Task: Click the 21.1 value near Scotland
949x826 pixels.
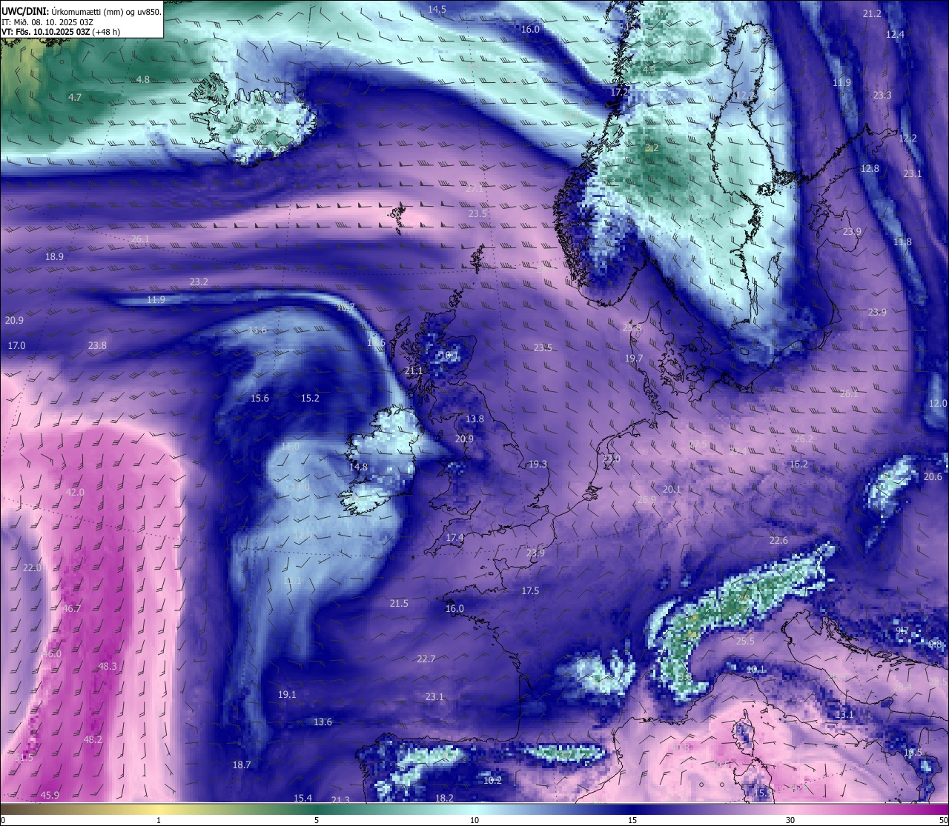Action: point(414,370)
